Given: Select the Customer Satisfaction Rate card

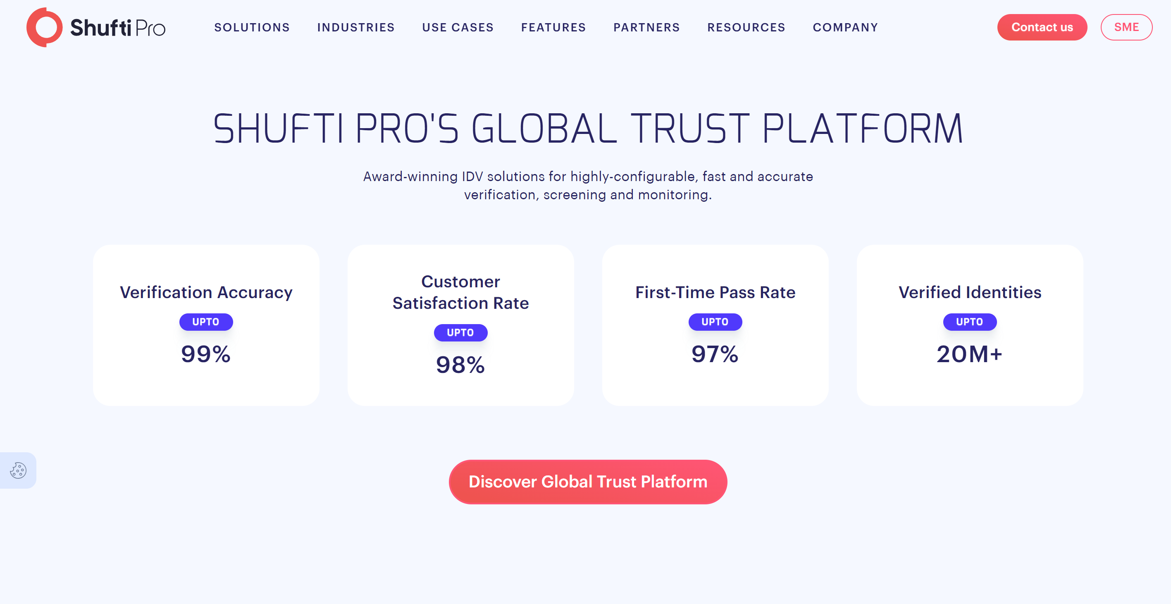Looking at the screenshot, I should coord(460,324).
